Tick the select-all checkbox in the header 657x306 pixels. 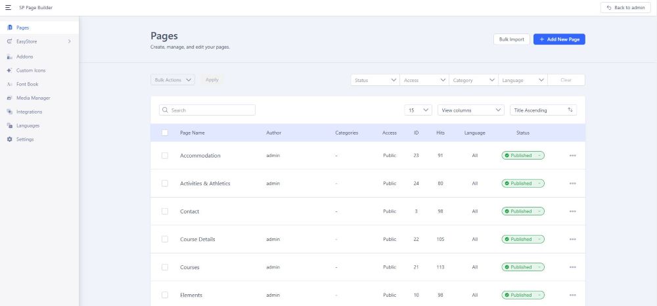tap(165, 133)
